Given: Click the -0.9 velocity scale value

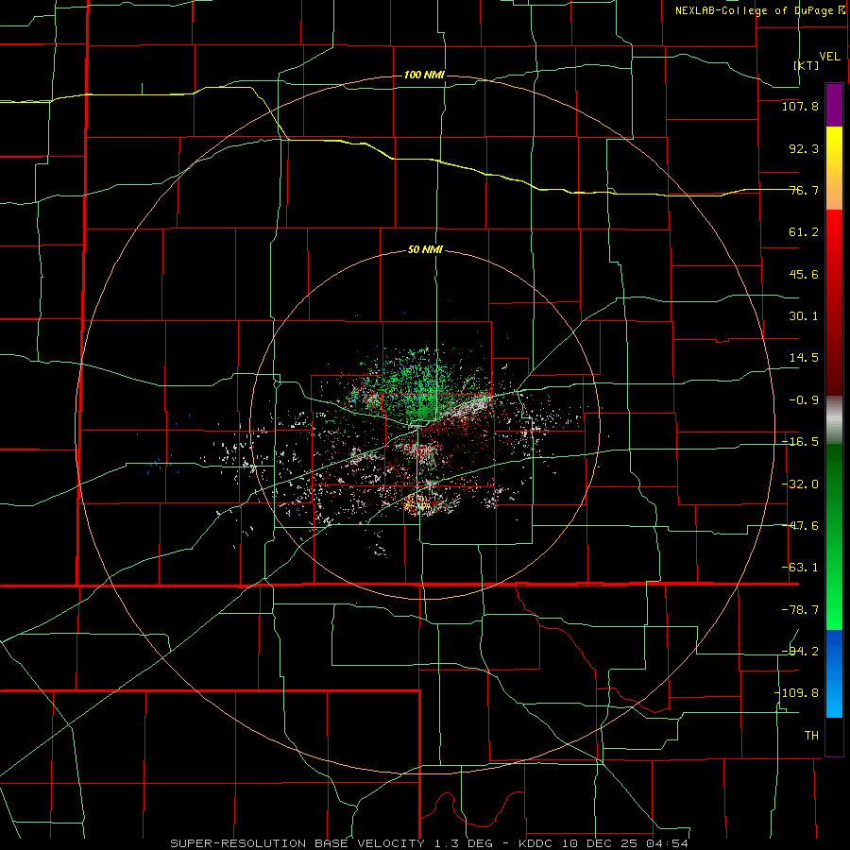Looking at the screenshot, I should (x=804, y=400).
